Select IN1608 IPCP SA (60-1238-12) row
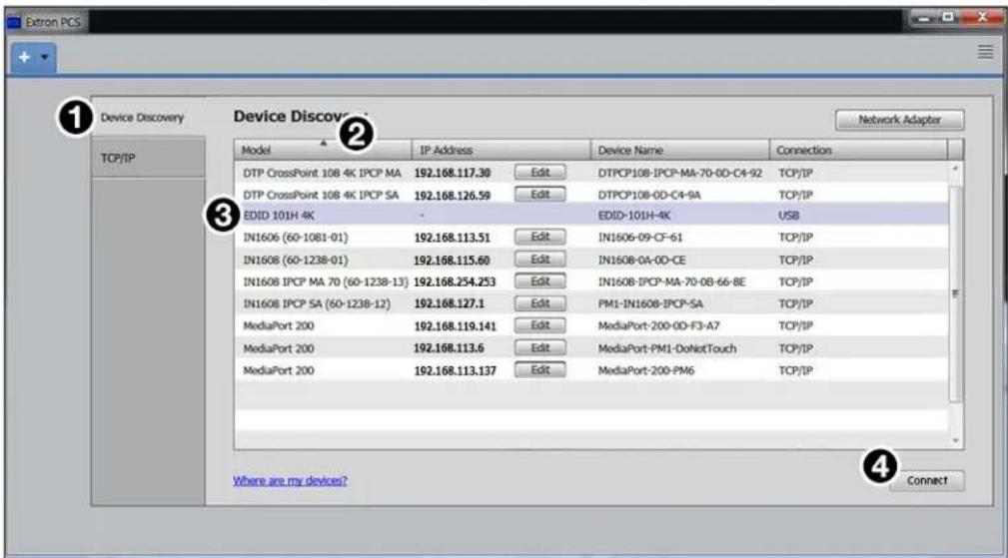 pyautogui.click(x=591, y=303)
